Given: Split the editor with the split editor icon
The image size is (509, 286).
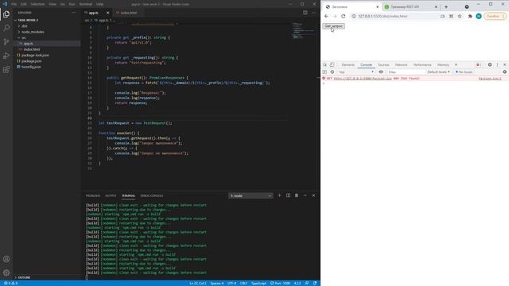Looking at the screenshot, I should 305,13.
